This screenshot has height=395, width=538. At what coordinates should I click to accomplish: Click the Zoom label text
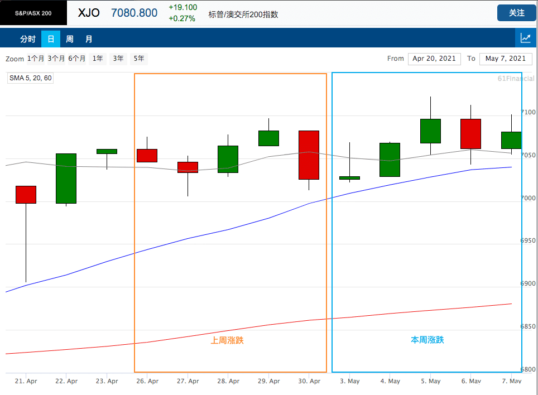click(15, 59)
